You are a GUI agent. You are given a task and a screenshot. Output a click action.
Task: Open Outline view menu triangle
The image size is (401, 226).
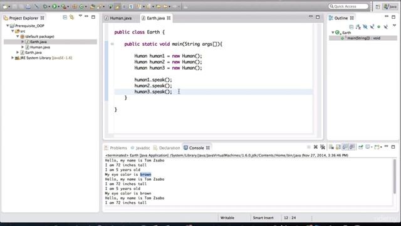coord(394,26)
